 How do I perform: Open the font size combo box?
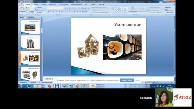[x=61, y=8]
